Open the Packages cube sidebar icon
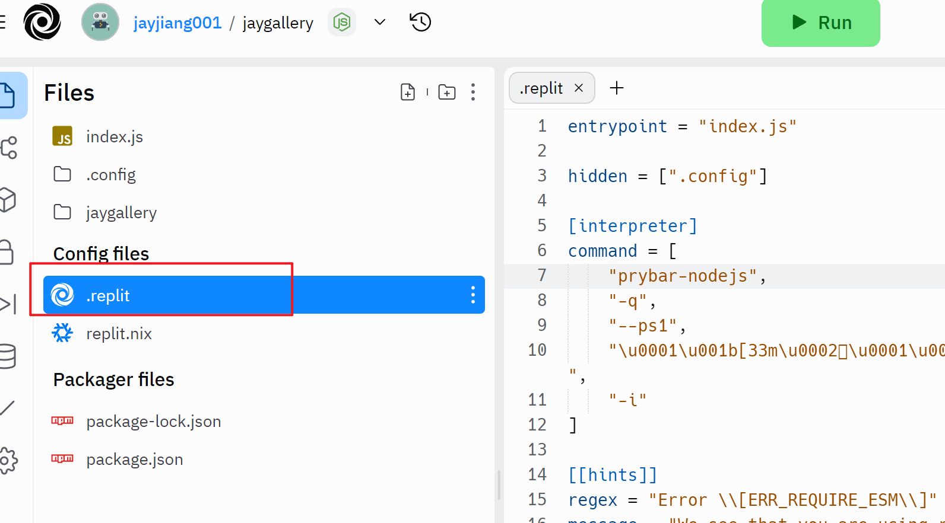Viewport: 945px width, 523px height. click(x=7, y=200)
